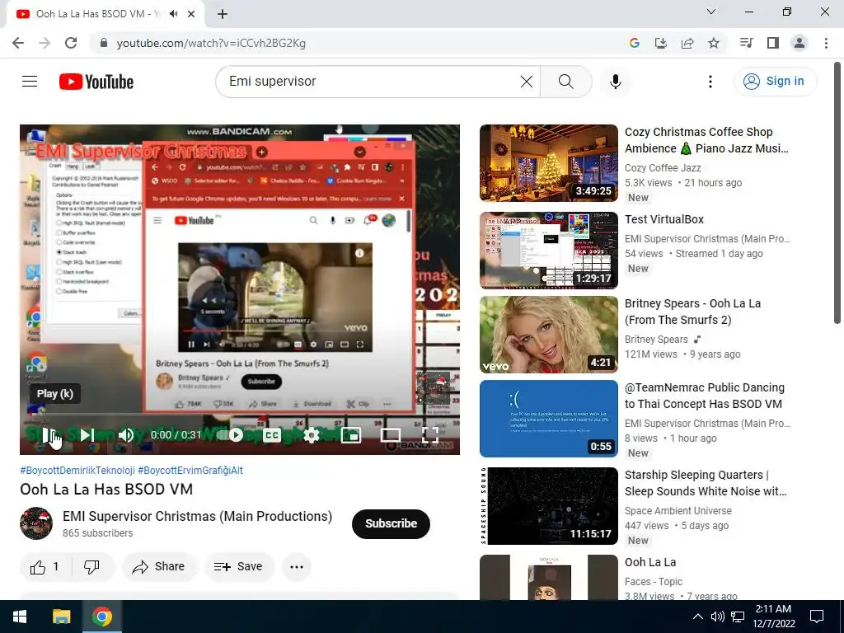
Task: Enable miniplayer mode
Action: pyautogui.click(x=351, y=435)
